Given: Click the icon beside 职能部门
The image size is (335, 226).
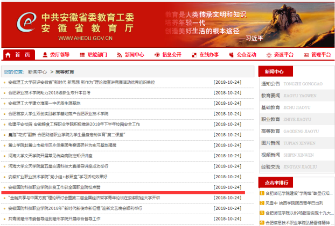Looking at the screenshot, I should [82, 55].
